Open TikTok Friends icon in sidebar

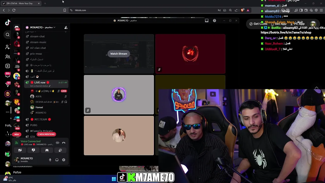8,57
